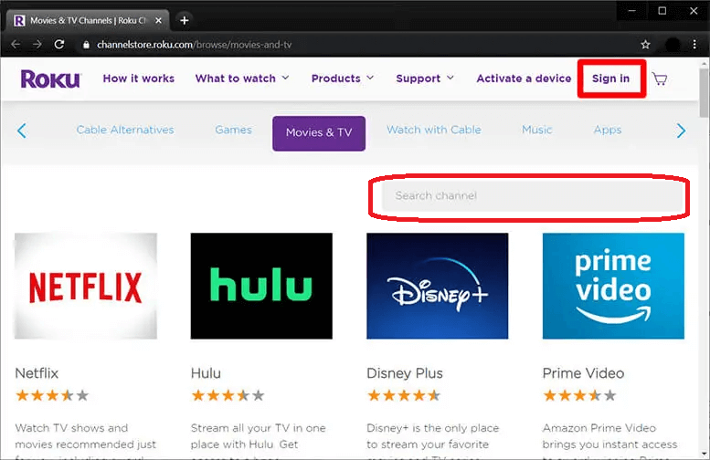Image resolution: width=710 pixels, height=460 pixels.
Task: Open the shopping cart icon
Action: click(660, 78)
